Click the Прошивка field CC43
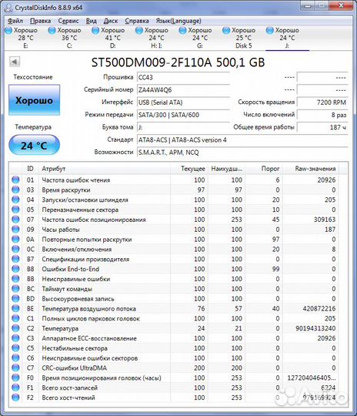This screenshot has width=357, height=416. click(183, 77)
